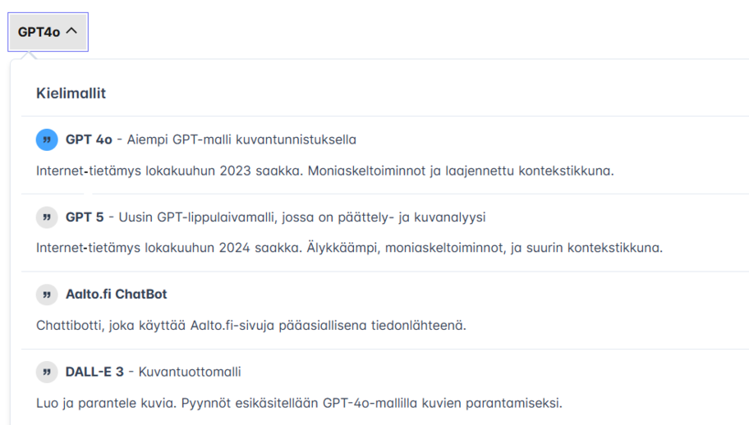The image size is (749, 425).
Task: Click the Kielimallit section heading
Action: 71,94
